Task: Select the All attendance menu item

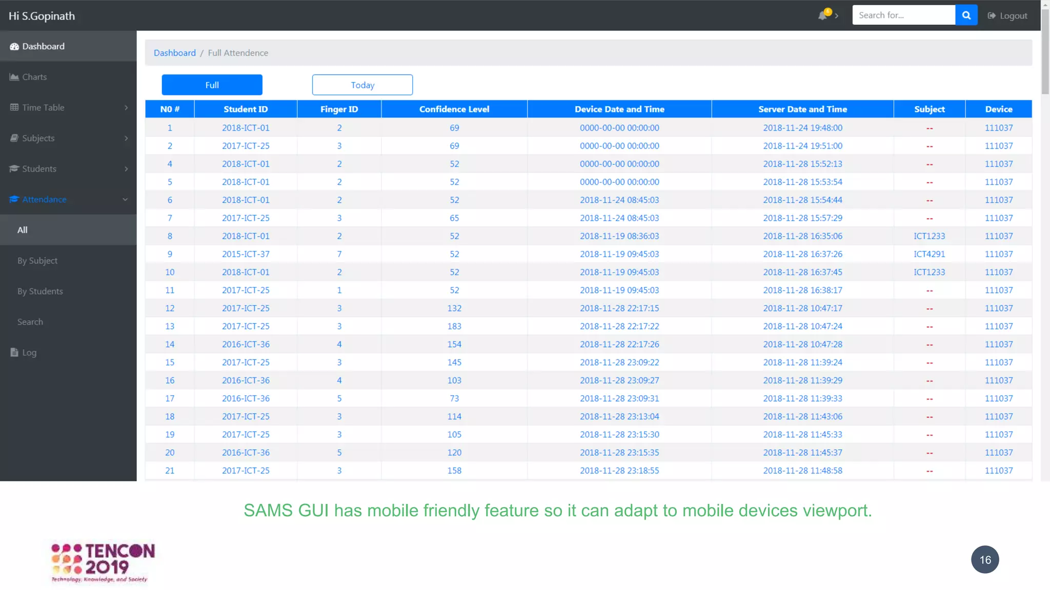Action: (68, 230)
